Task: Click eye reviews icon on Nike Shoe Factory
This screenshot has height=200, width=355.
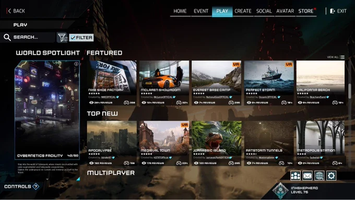Action: click(91, 102)
